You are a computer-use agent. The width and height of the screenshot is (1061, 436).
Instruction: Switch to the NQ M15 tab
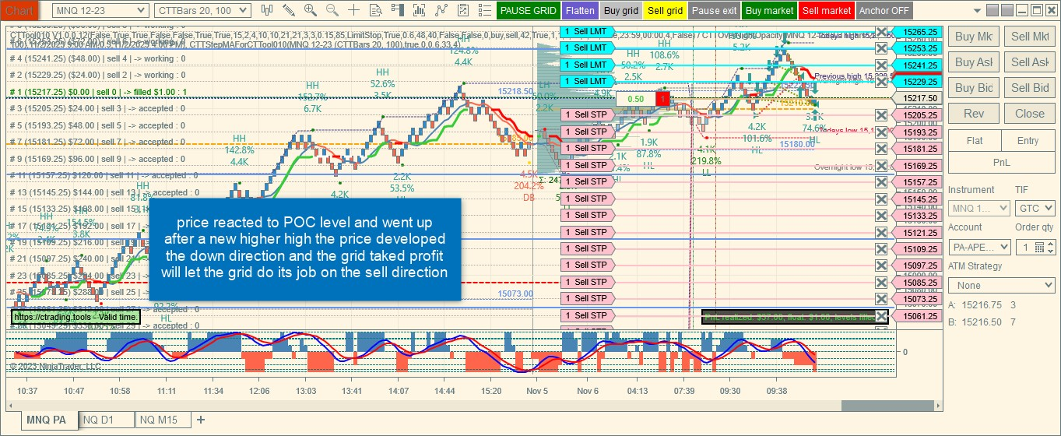[x=159, y=420]
